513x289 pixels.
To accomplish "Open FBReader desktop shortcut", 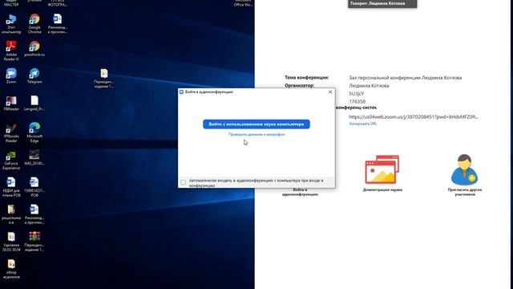I will [11, 104].
